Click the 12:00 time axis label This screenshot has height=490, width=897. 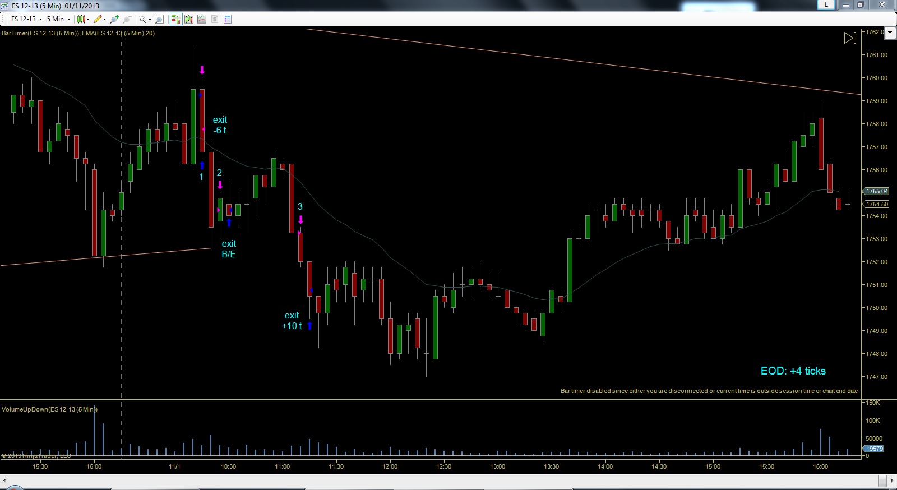[390, 466]
